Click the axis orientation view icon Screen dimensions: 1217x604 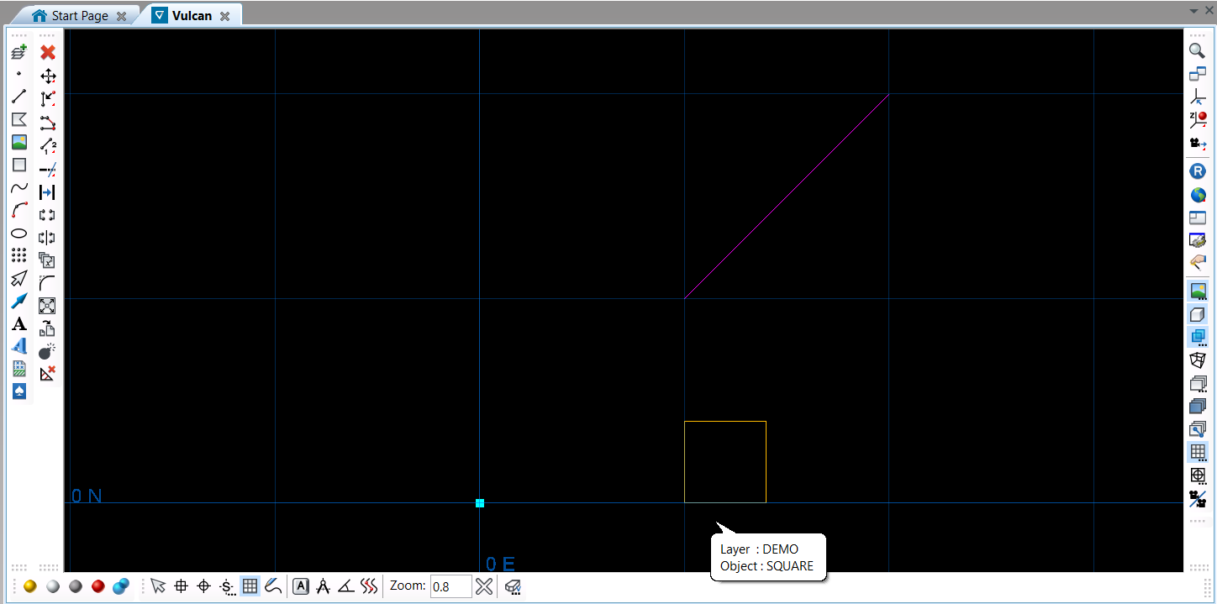[1198, 97]
